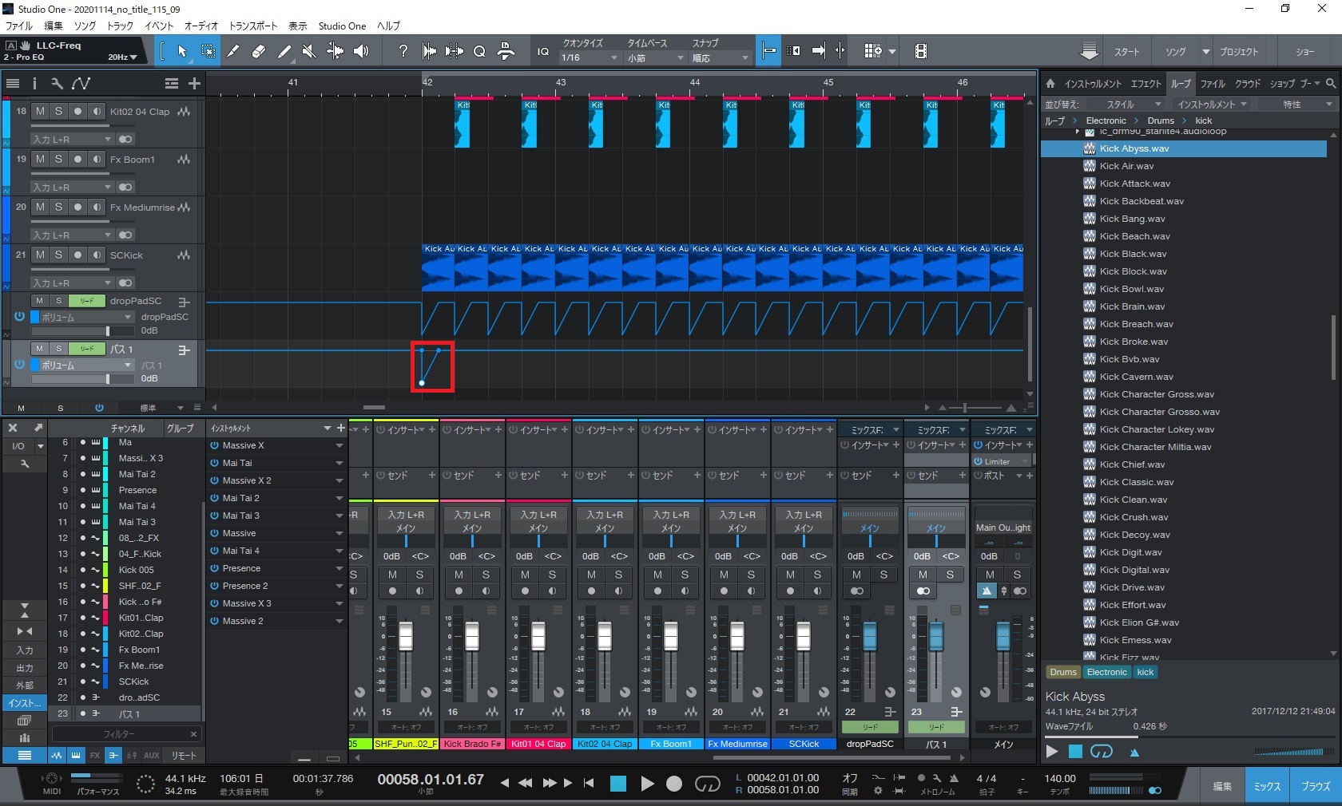Open the トラック menu
The height and width of the screenshot is (806, 1342).
[x=121, y=26]
